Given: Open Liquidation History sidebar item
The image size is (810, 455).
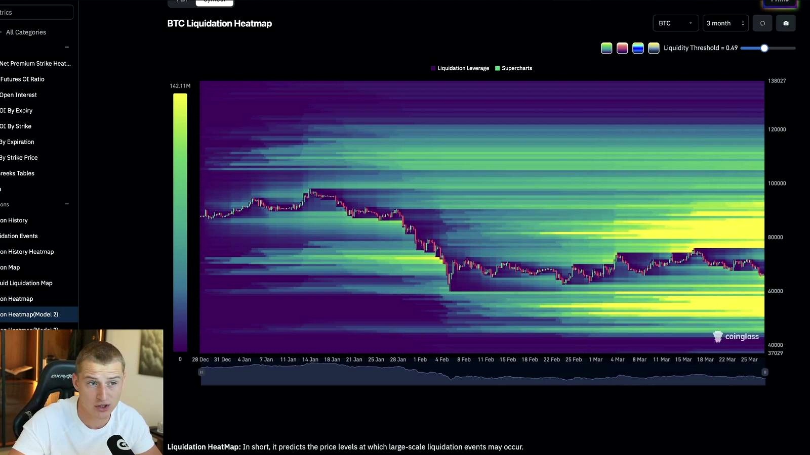Looking at the screenshot, I should 14,220.
